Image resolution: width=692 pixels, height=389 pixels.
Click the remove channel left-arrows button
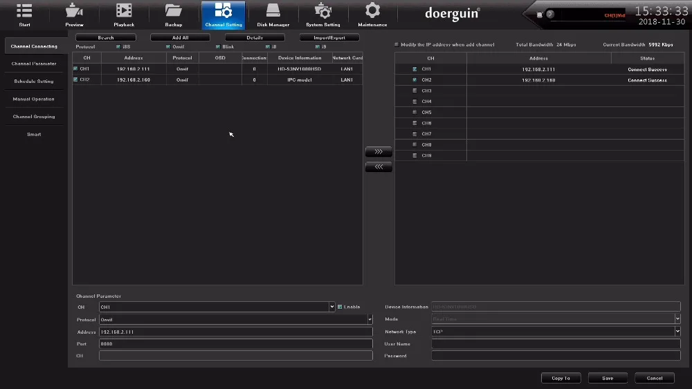click(x=379, y=167)
